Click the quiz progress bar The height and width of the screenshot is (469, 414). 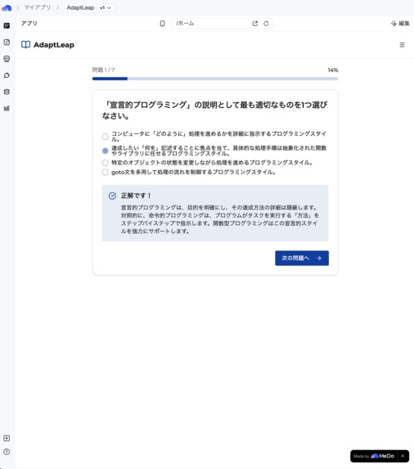215,79
